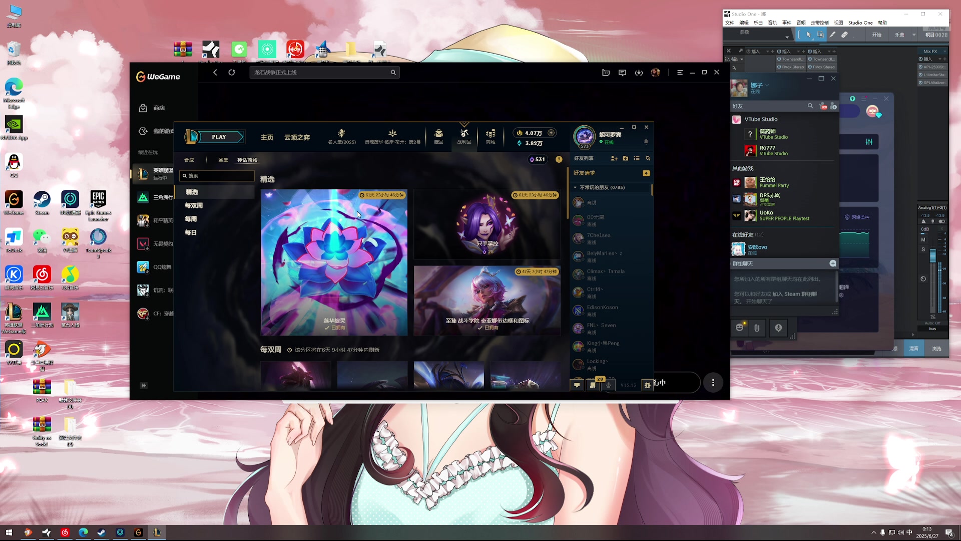Open 走带控制 menu in Studio One
Image resolution: width=961 pixels, height=541 pixels.
(x=820, y=23)
